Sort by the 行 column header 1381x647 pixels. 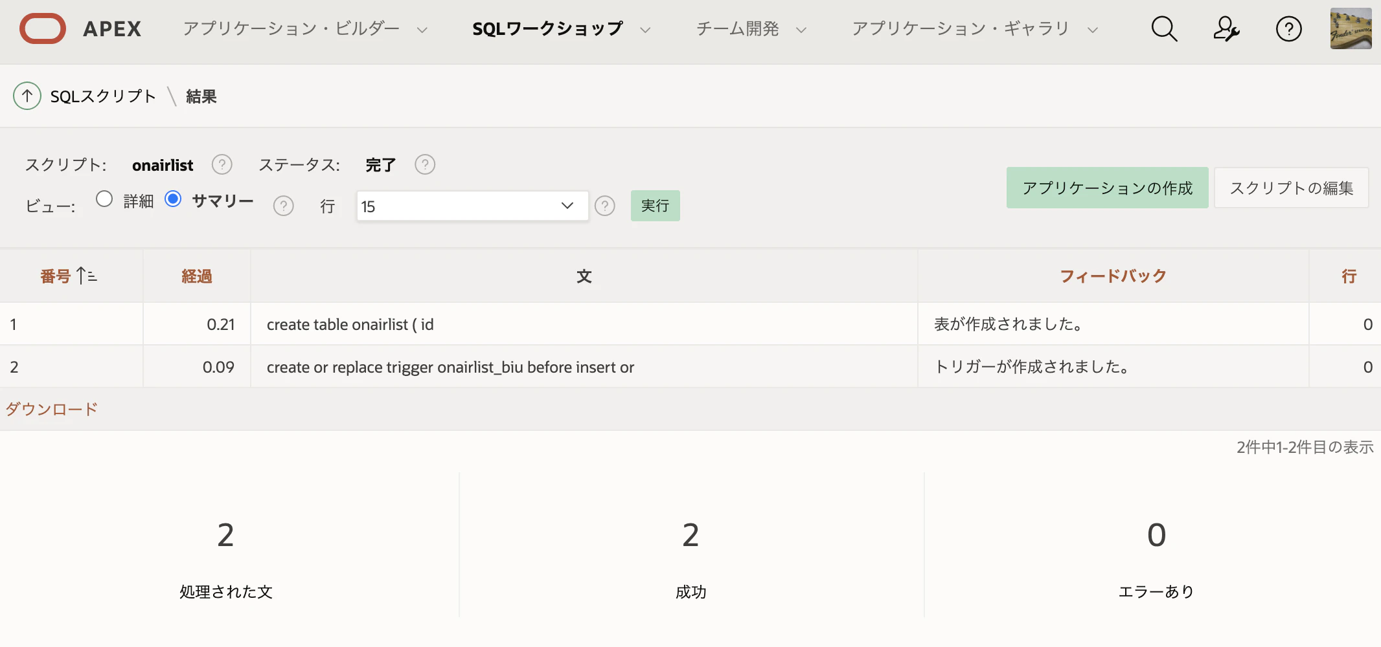[x=1349, y=276]
